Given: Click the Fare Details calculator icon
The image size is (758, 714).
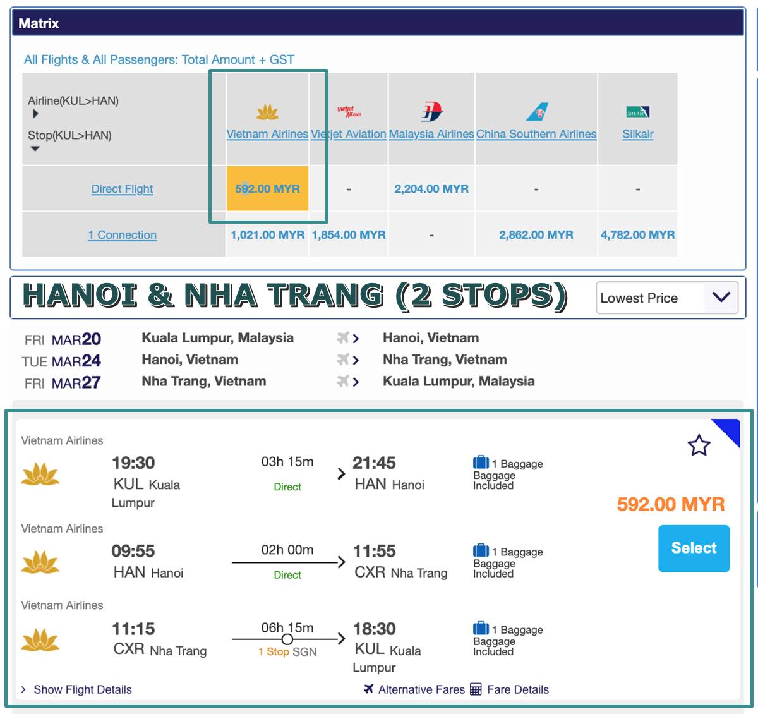Looking at the screenshot, I should (476, 689).
